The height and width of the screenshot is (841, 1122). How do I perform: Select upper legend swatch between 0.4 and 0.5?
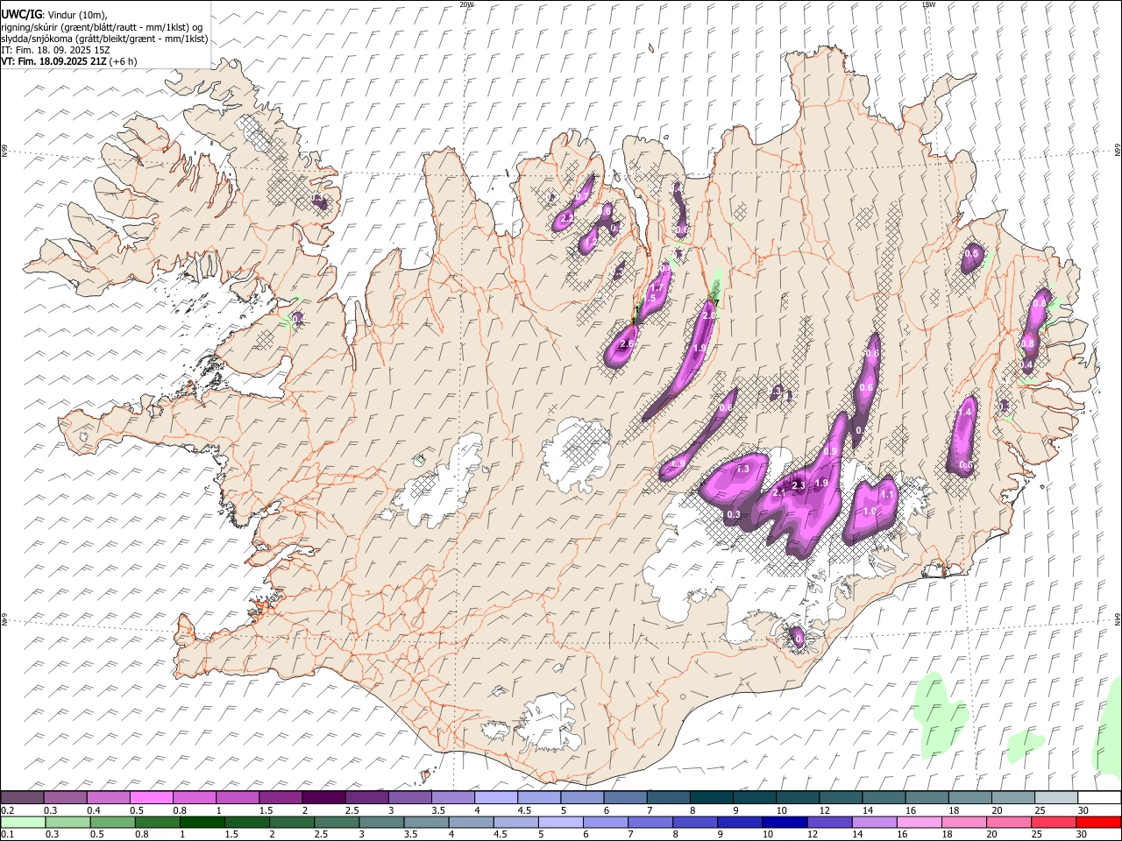point(108,797)
